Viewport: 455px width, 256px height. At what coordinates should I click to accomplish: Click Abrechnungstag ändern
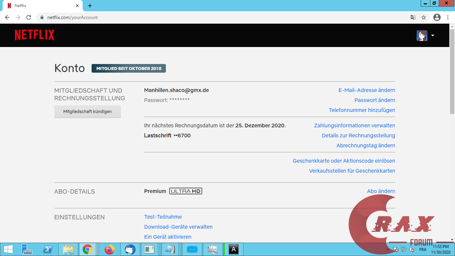[x=366, y=145]
